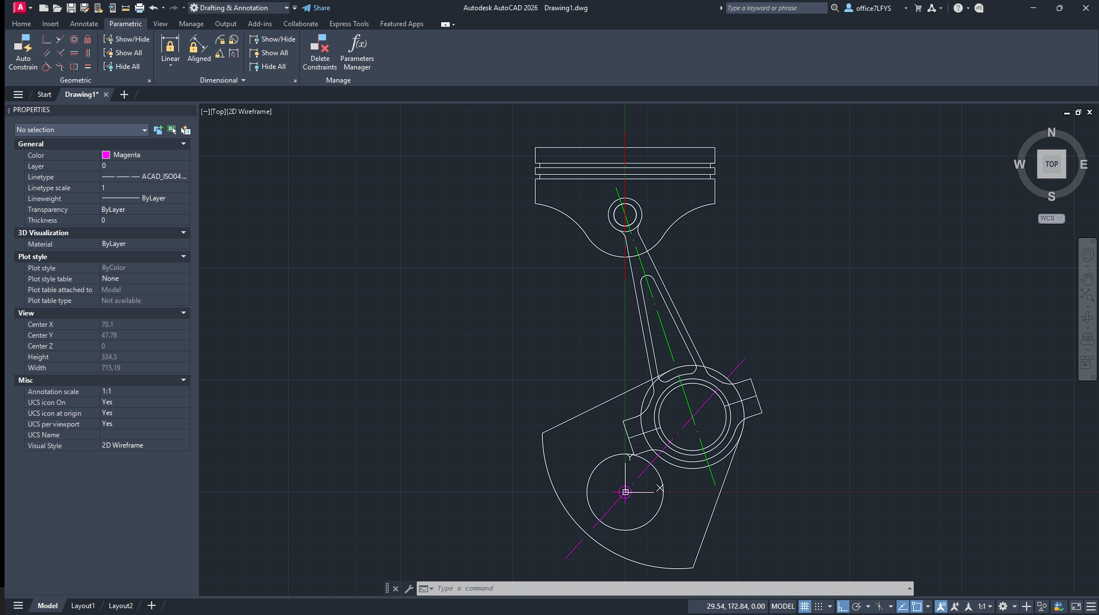
Task: Open the Annotate ribbon tab
Action: 84,24
